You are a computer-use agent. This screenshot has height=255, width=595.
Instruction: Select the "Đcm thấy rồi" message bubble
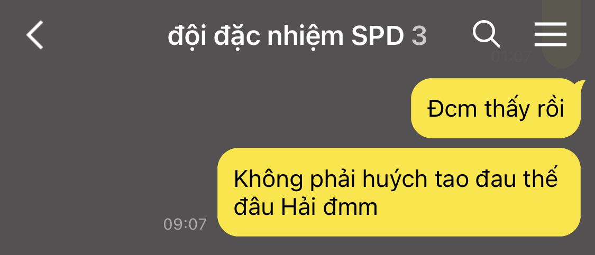click(496, 108)
